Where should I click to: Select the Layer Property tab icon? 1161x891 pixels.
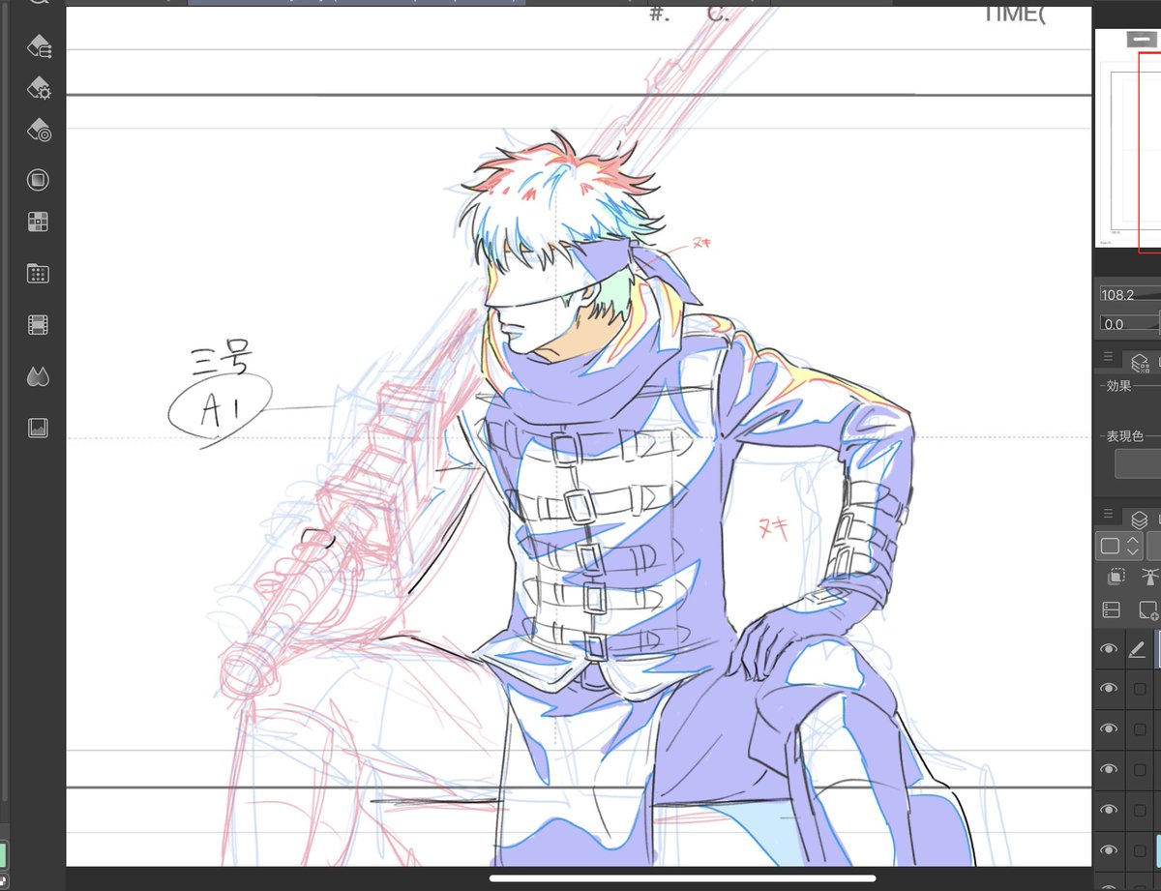click(1141, 363)
